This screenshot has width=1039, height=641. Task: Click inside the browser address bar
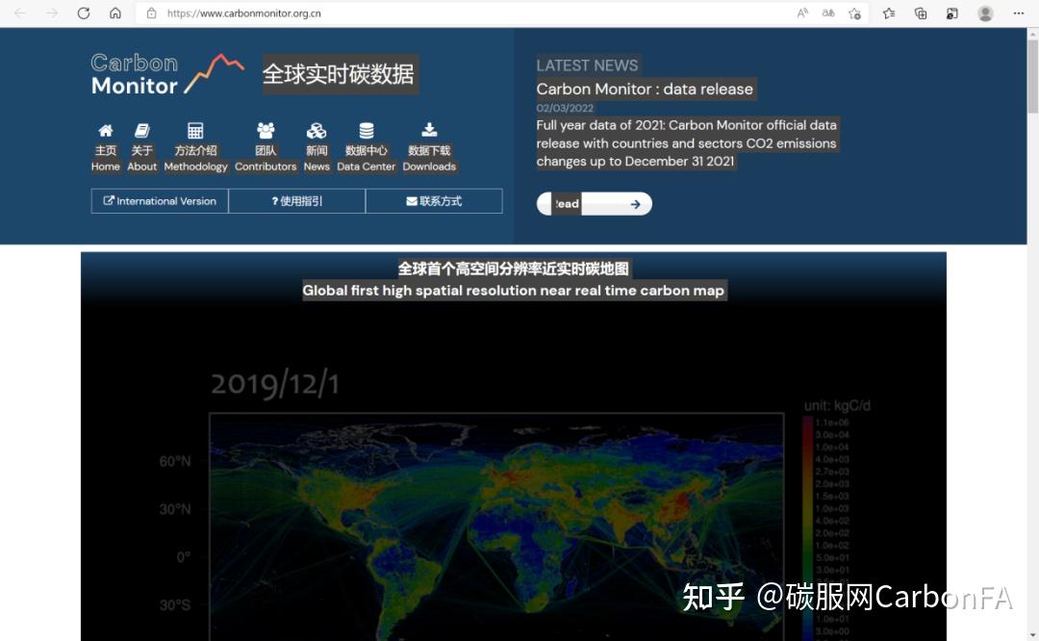289,13
